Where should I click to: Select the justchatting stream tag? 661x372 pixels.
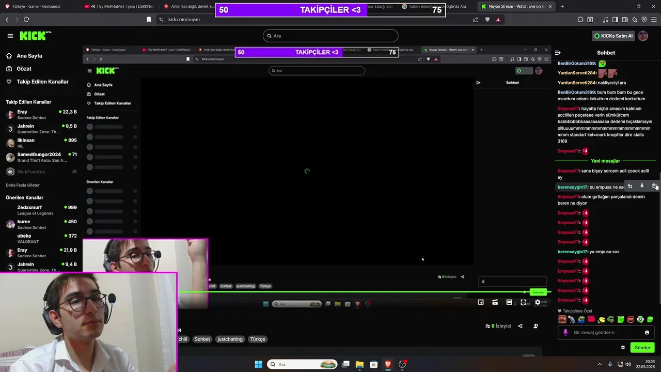point(230,339)
